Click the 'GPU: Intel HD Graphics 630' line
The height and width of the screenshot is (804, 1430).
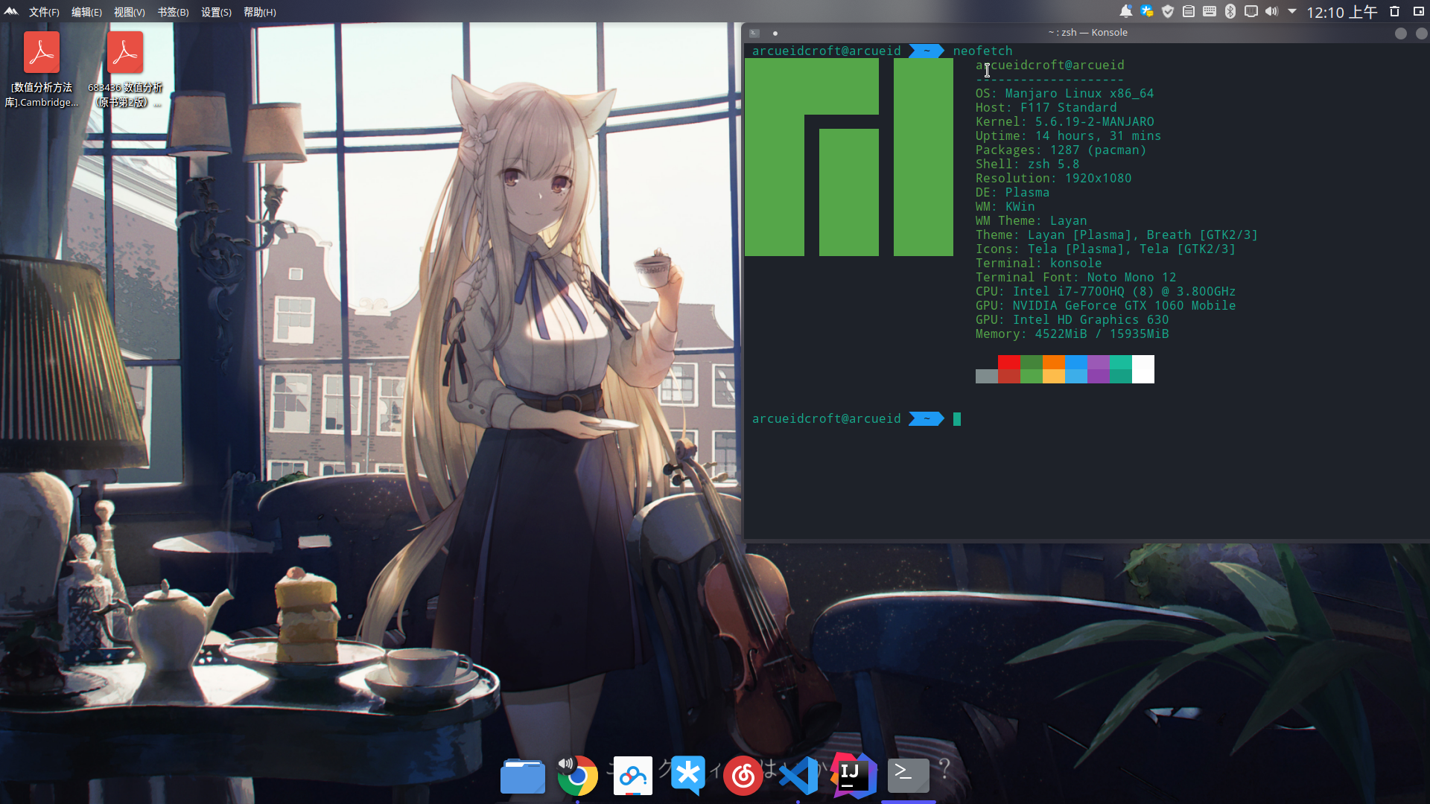[x=1072, y=319]
